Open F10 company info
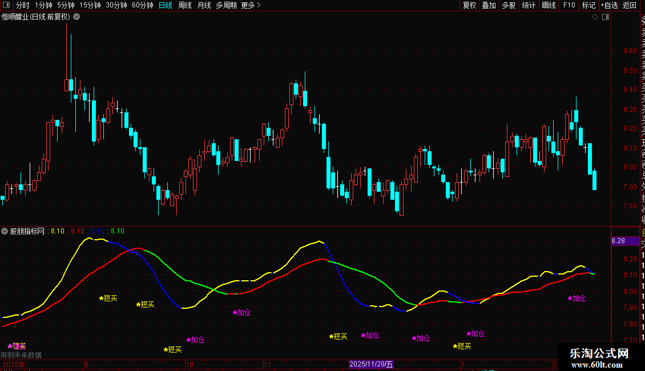This screenshot has width=645, height=371. click(x=569, y=5)
